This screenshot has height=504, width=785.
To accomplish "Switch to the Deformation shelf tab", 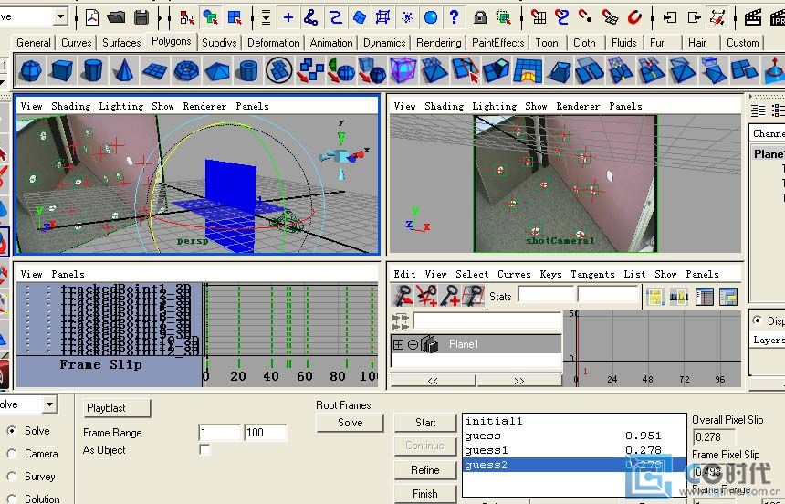I will point(273,43).
